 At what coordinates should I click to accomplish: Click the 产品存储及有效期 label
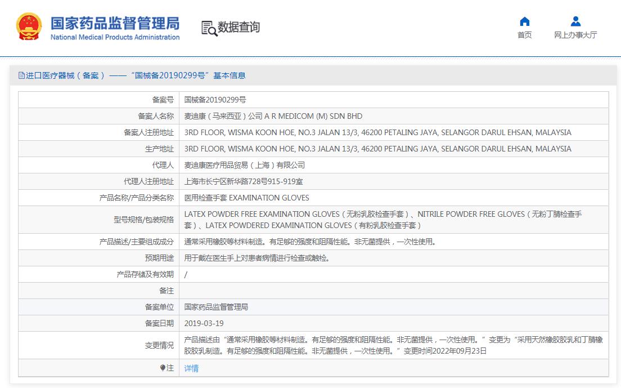pyautogui.click(x=145, y=274)
